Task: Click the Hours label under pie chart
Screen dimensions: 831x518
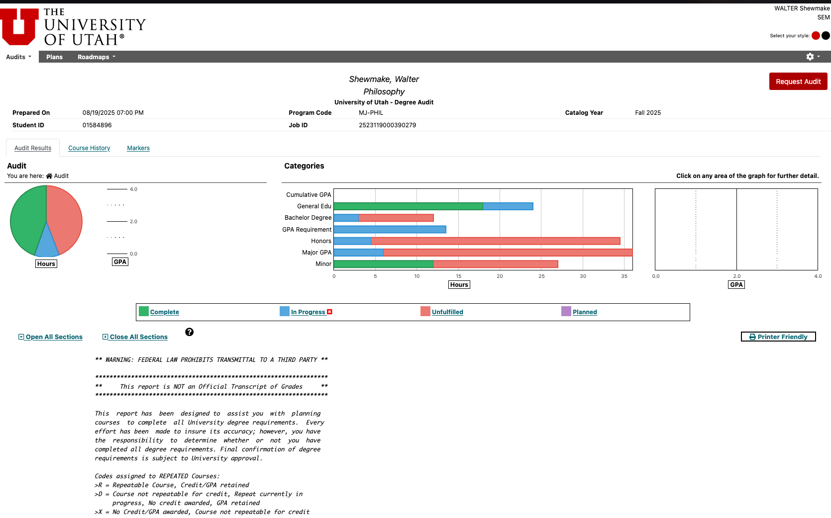Action: (46, 264)
